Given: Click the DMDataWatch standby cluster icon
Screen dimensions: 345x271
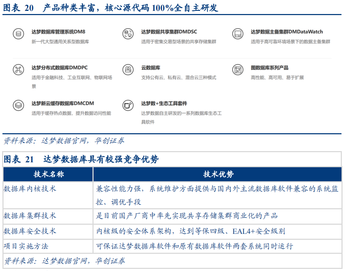Looking at the screenshot, I should 238,34.
